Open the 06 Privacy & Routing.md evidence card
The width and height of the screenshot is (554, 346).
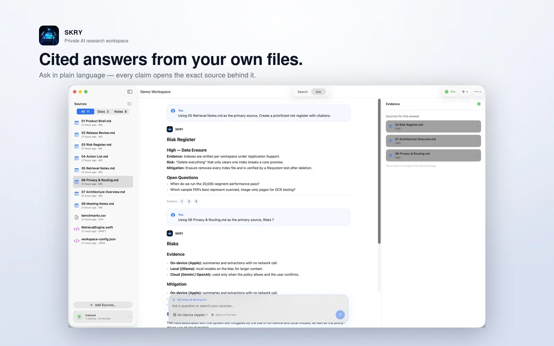(x=434, y=155)
